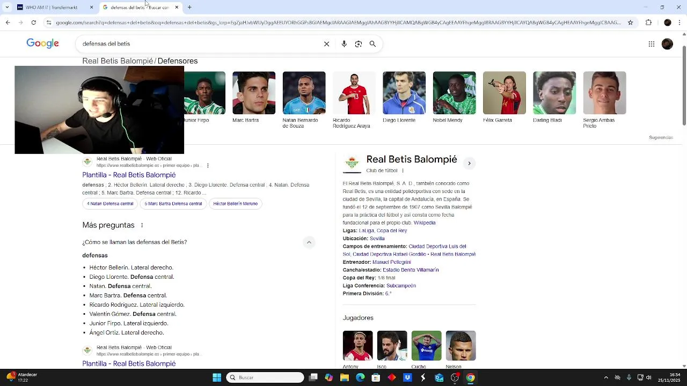Image resolution: width=687 pixels, height=386 pixels.
Task: Open the Manuel Pellegrini link
Action: [392, 262]
